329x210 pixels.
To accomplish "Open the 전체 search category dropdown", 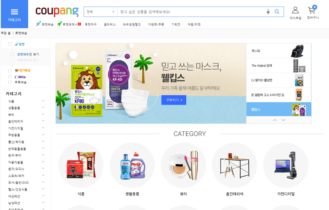I will pyautogui.click(x=101, y=12).
